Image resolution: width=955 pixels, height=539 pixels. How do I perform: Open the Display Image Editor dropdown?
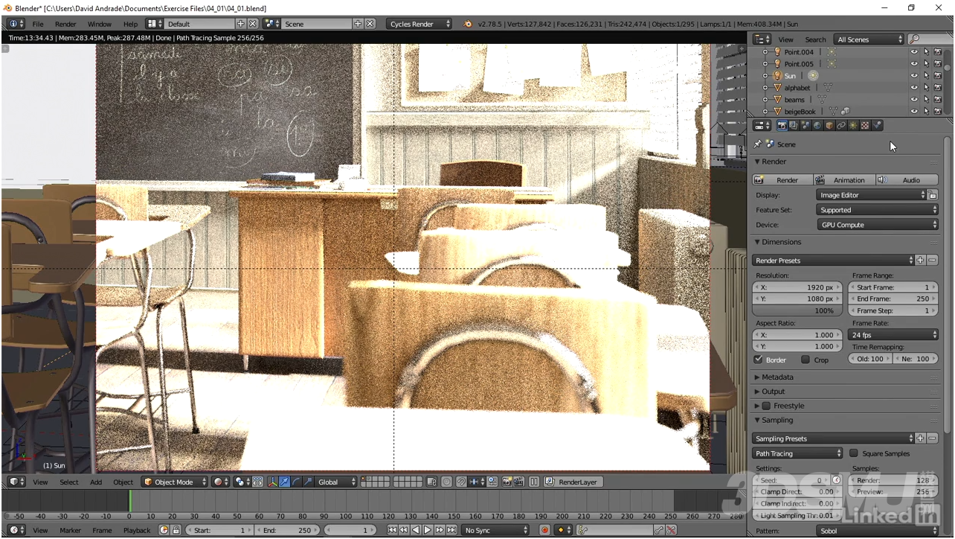[871, 195]
